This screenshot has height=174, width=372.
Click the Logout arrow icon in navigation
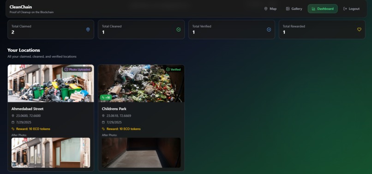pos(345,9)
